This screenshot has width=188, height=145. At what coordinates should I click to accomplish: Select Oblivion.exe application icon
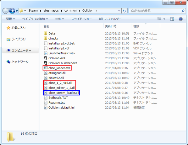pyautogui.click(x=46, y=58)
